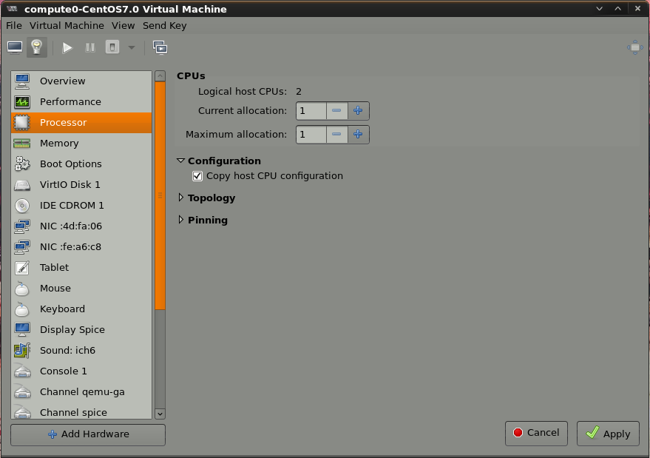Open the Send Key menu

click(164, 25)
